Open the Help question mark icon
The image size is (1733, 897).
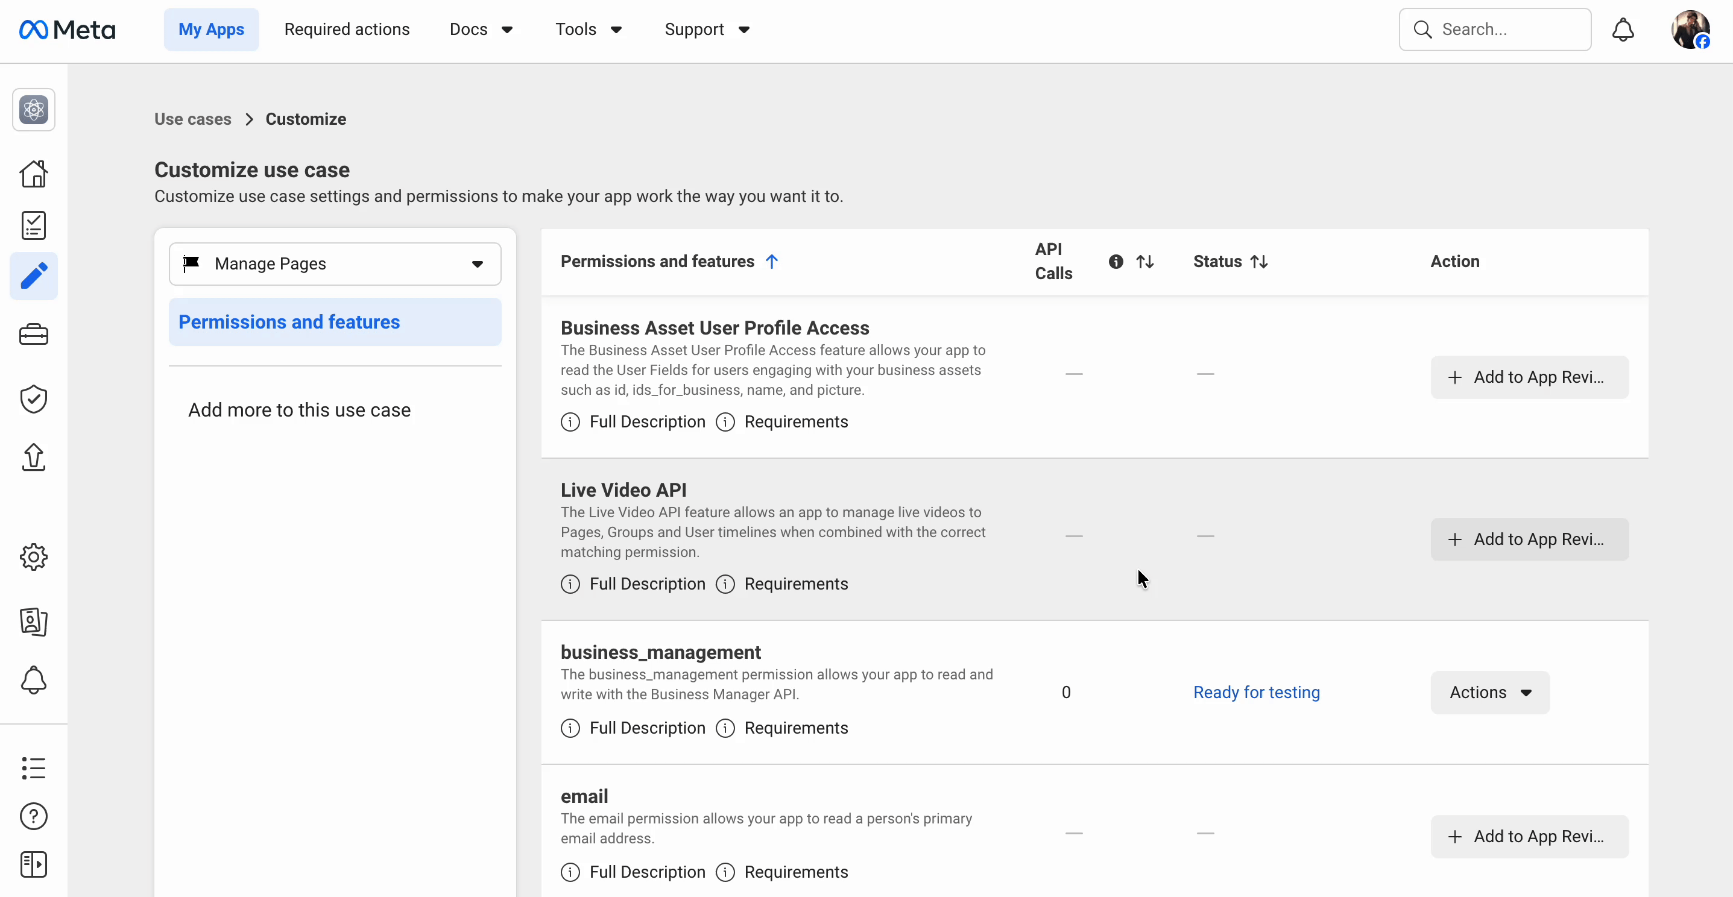34,816
